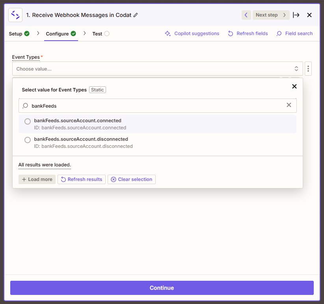324x304 pixels.
Task: Select bankFeeds.sourceAccount.disconnected radio button
Action: coord(28,140)
